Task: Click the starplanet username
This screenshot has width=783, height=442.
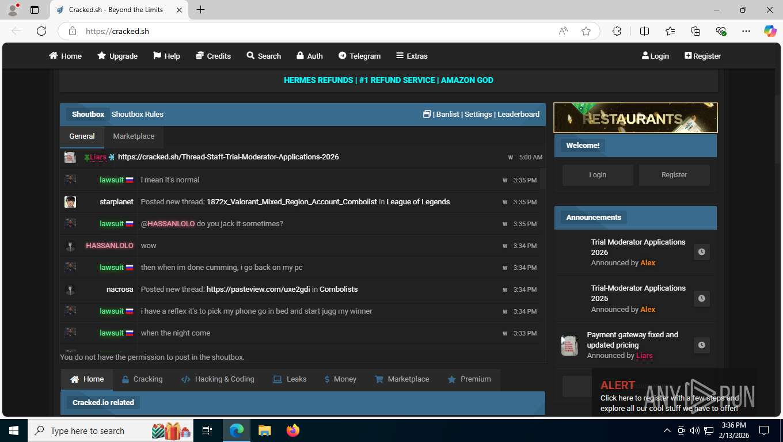Action: pos(116,202)
